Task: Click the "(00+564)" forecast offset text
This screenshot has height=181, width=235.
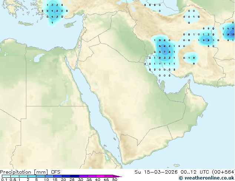Action: click(224, 172)
